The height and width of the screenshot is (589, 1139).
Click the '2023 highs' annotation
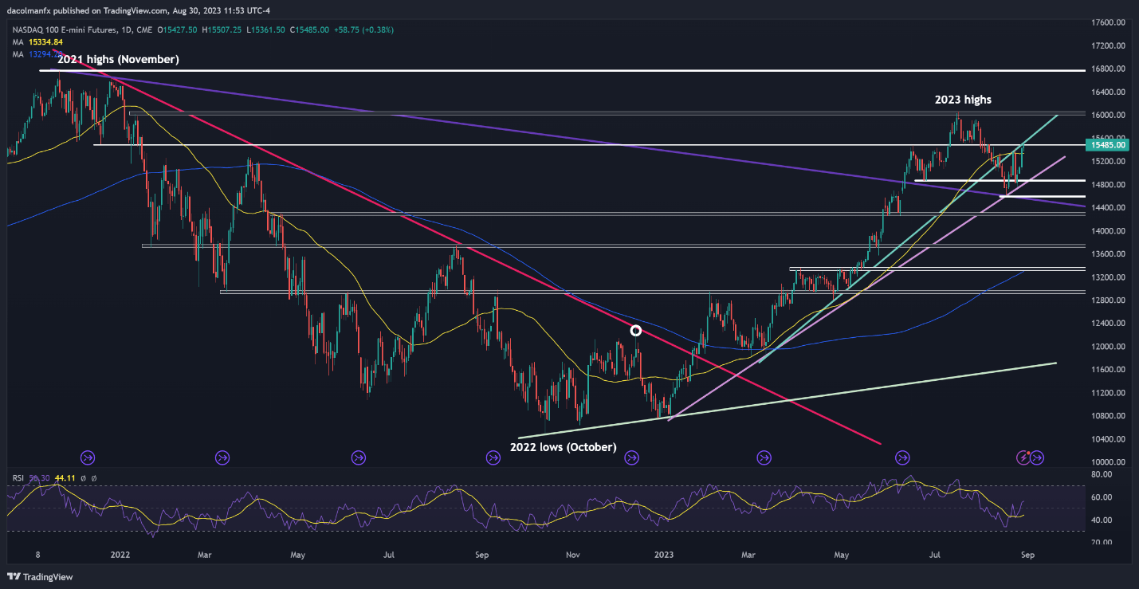tap(963, 100)
